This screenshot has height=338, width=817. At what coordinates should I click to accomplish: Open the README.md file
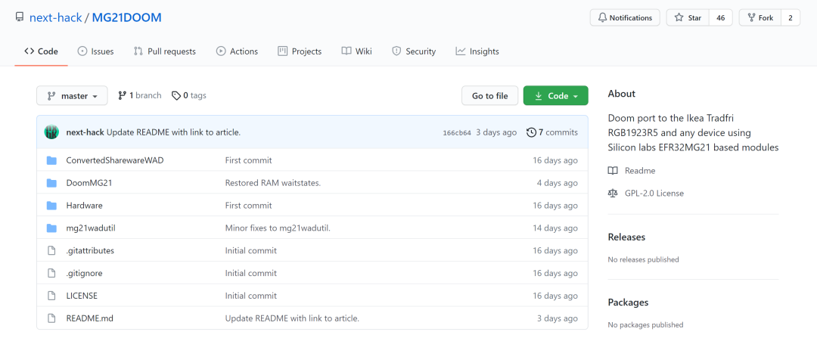89,318
